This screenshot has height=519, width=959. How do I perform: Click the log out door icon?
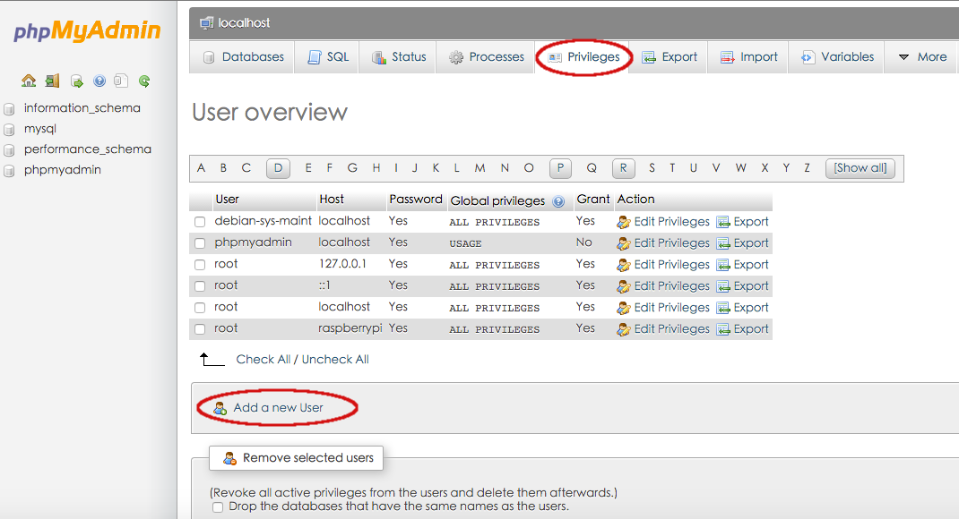(51, 81)
